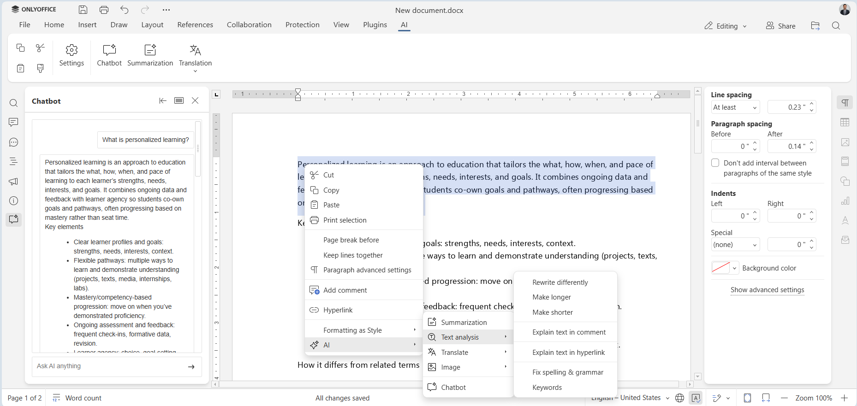Open Open file location folder icon
857x406 pixels.
coord(815,26)
